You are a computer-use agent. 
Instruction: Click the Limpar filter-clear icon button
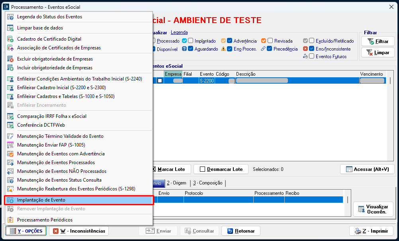pyautogui.click(x=370, y=53)
